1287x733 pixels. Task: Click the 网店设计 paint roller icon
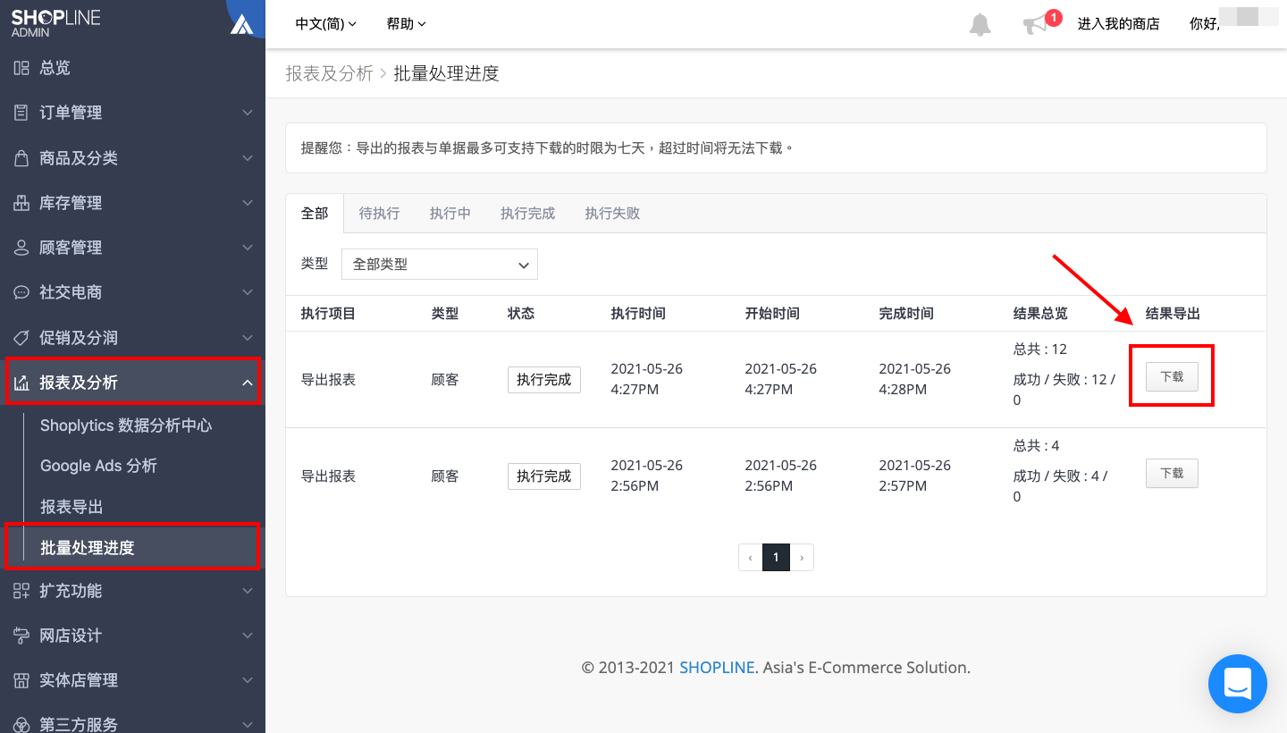point(21,636)
